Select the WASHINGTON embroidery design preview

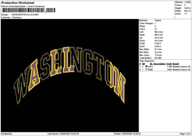(x=69, y=75)
